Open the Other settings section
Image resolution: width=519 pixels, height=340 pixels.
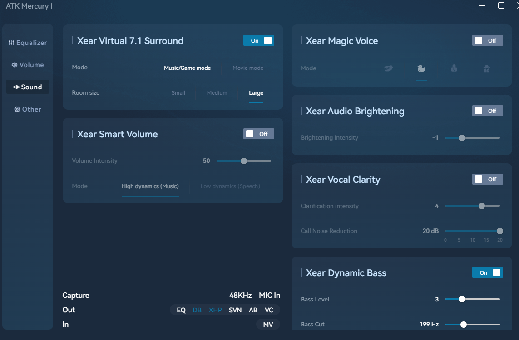tap(28, 109)
